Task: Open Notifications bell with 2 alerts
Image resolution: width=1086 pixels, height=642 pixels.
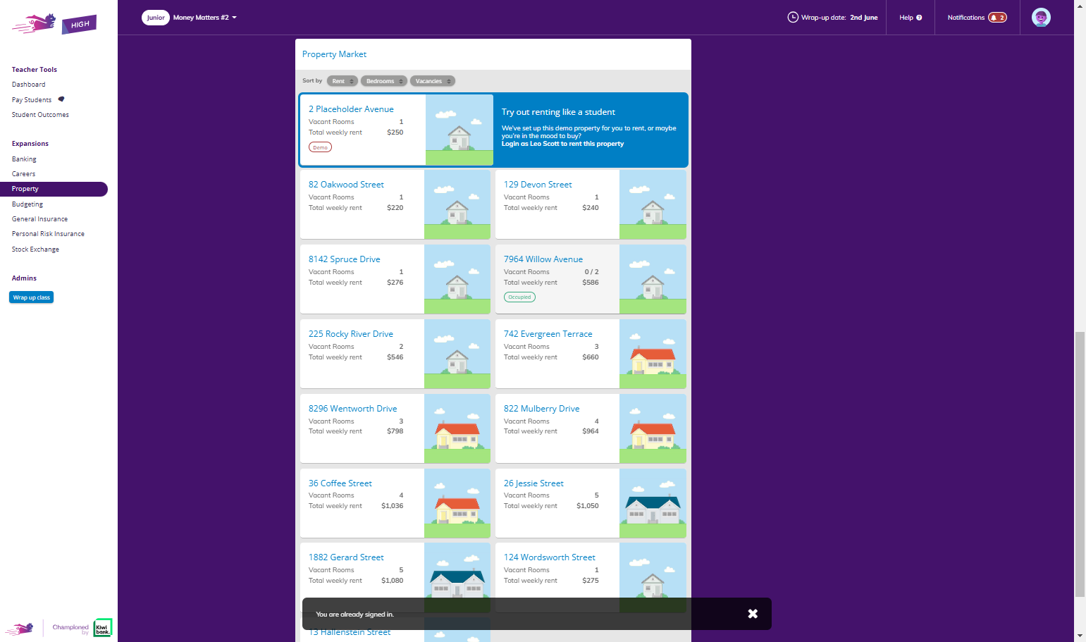Action: coord(997,18)
